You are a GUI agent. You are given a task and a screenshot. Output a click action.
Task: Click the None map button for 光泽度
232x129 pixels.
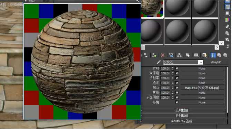202,73
